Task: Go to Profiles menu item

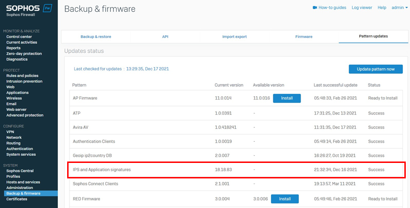Action: point(13,177)
